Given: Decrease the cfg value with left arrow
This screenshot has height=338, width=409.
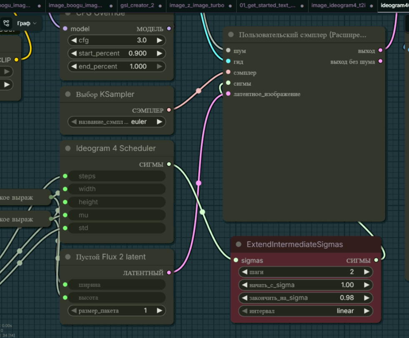Looking at the screenshot, I should (74, 40).
